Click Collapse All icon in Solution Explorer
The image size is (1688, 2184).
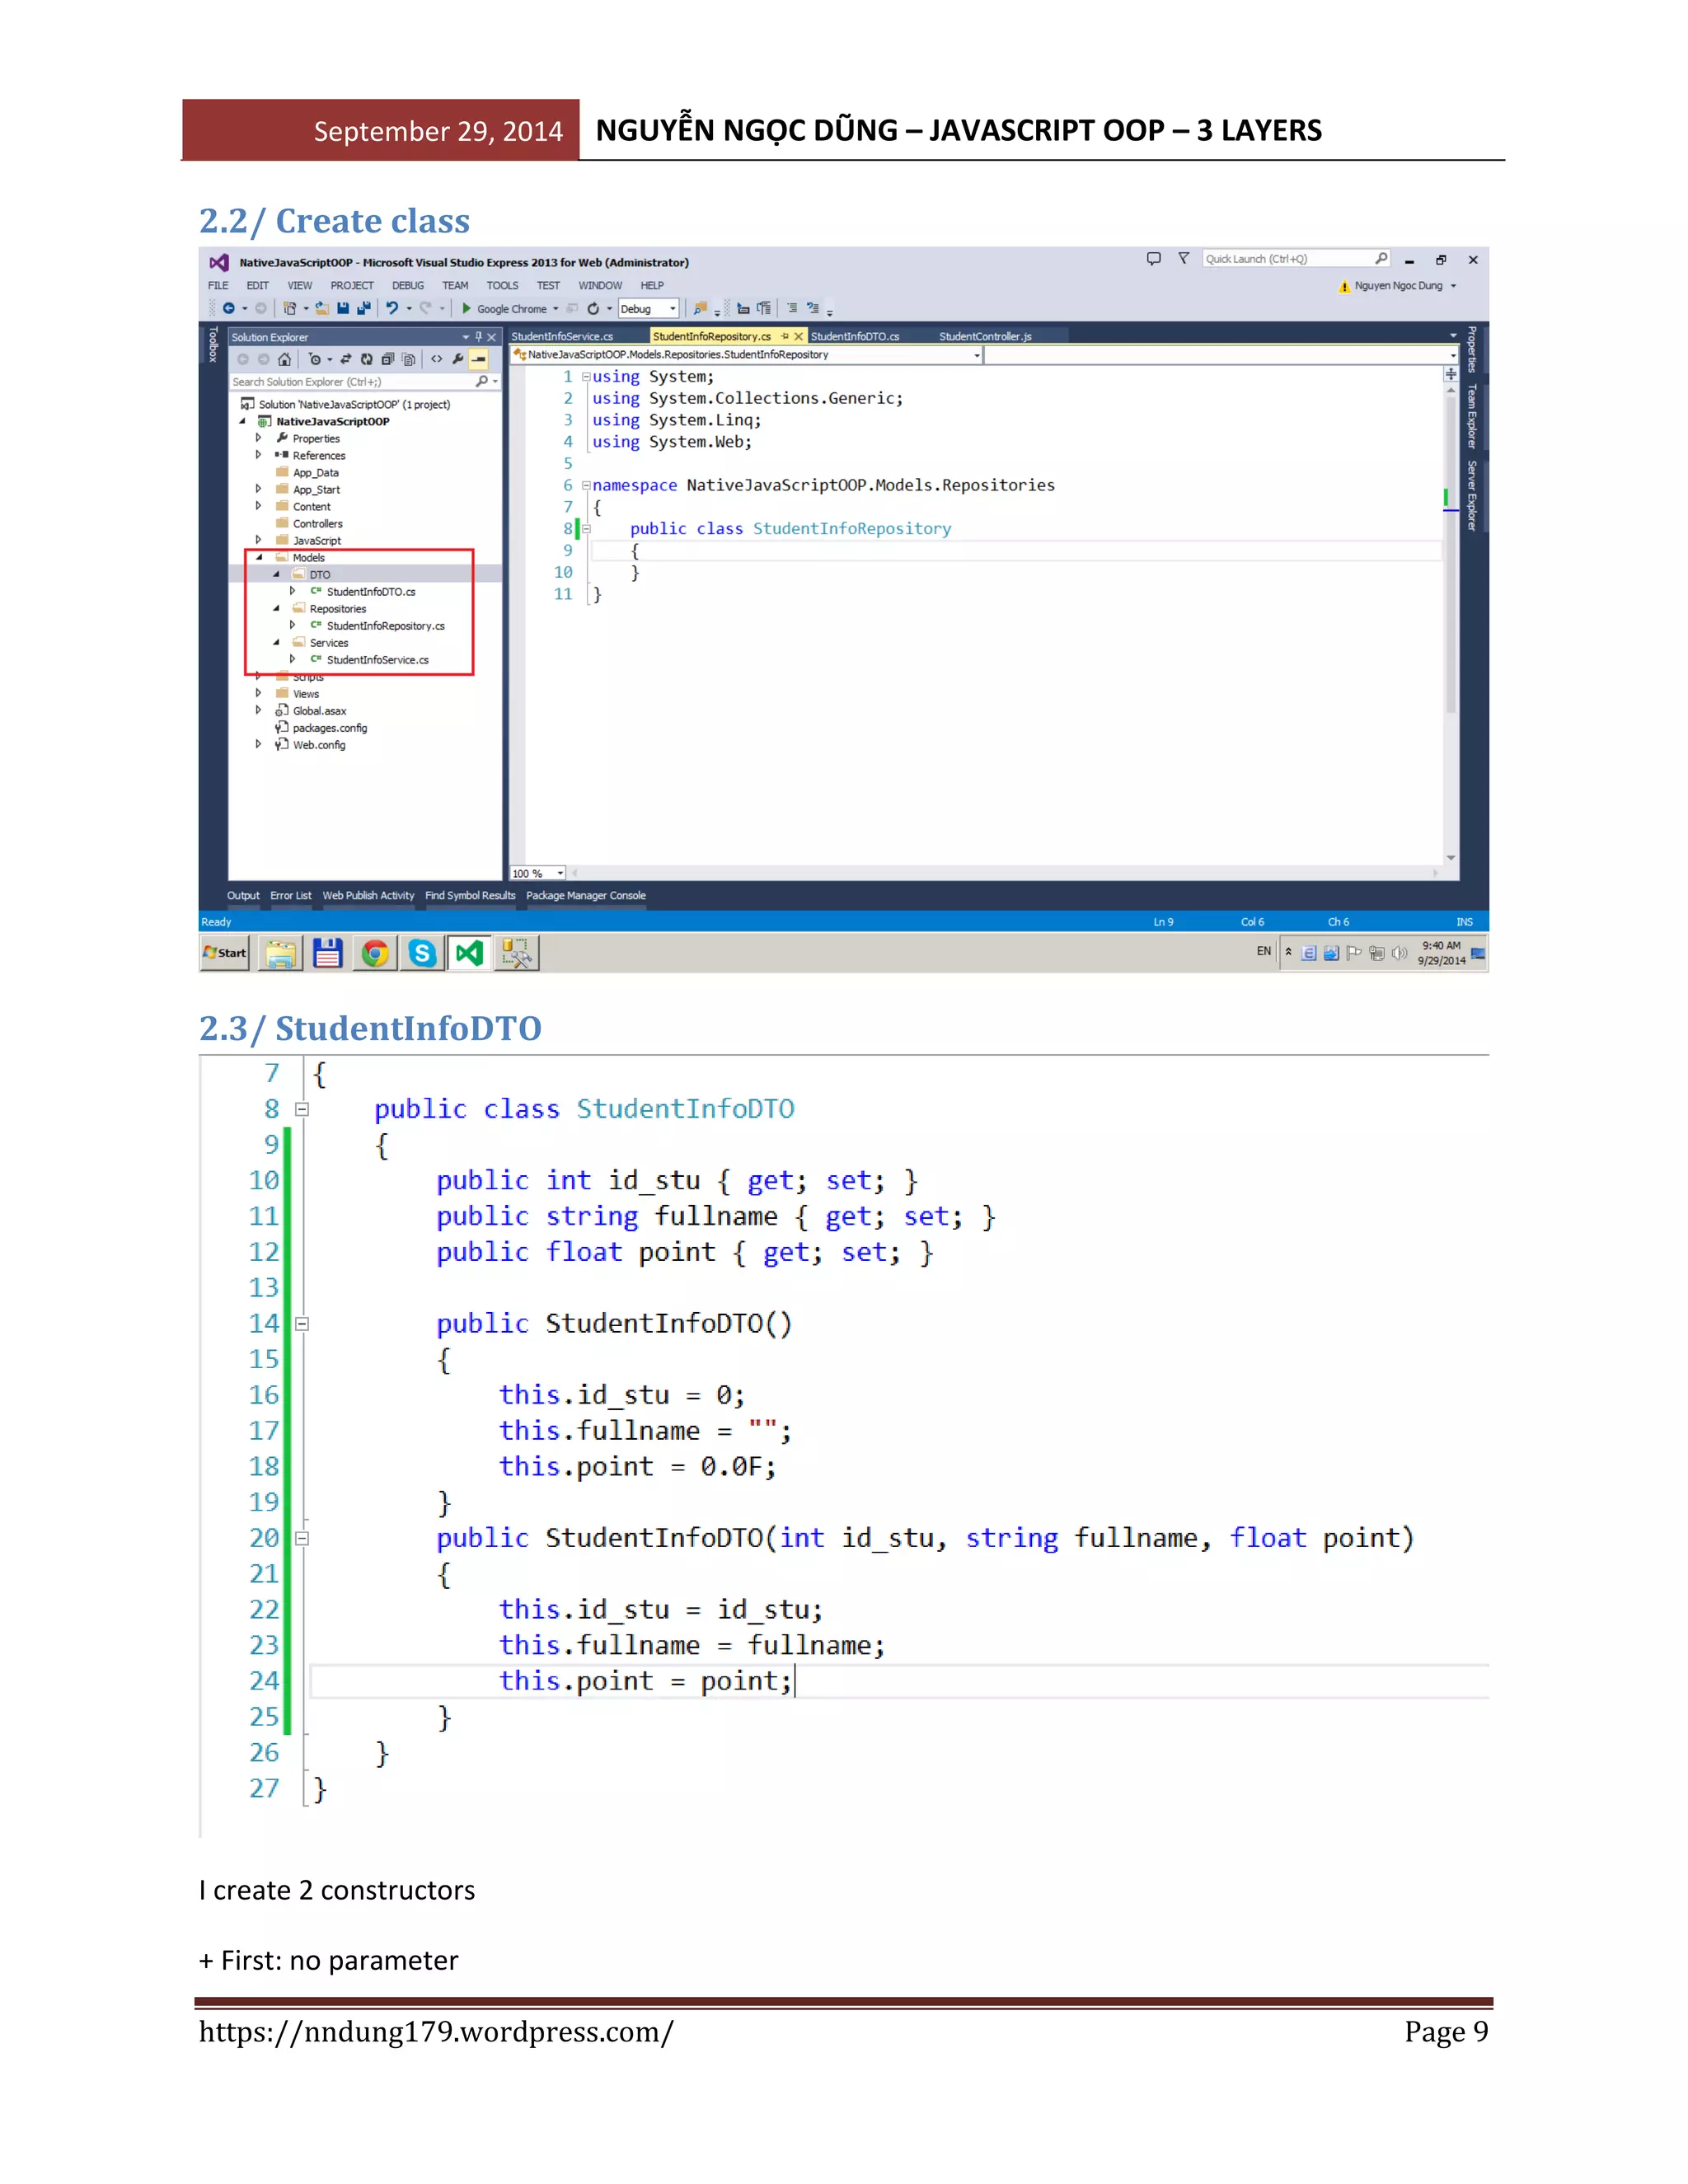point(387,359)
